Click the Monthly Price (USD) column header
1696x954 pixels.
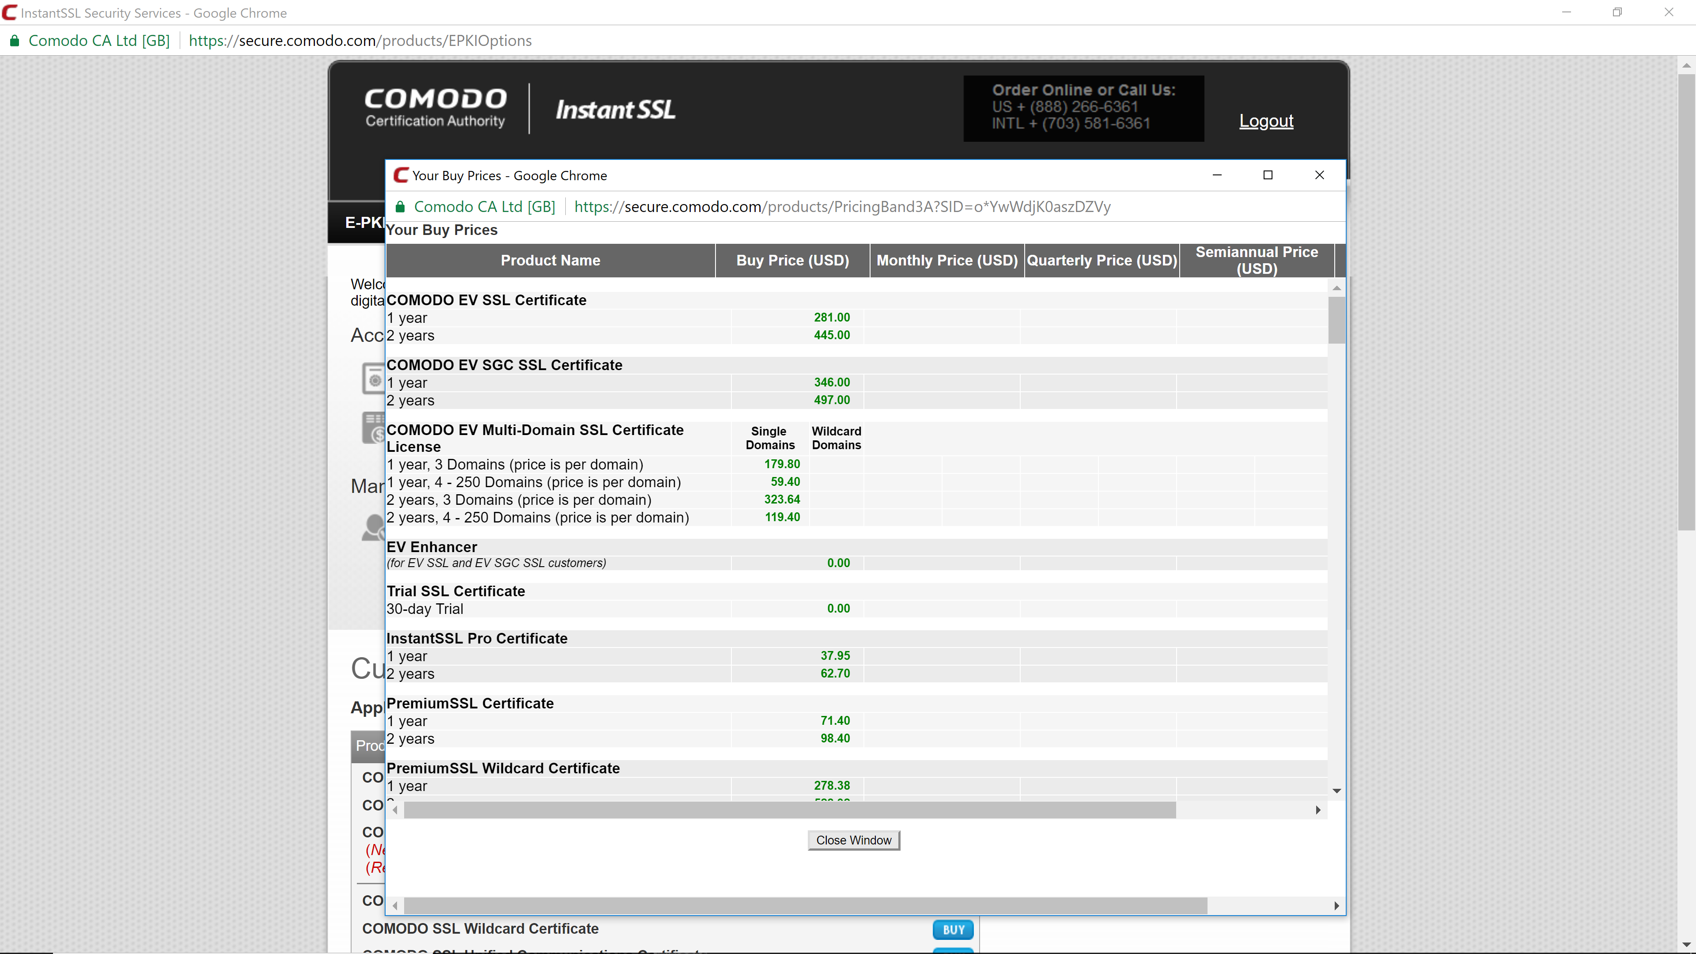coord(947,261)
